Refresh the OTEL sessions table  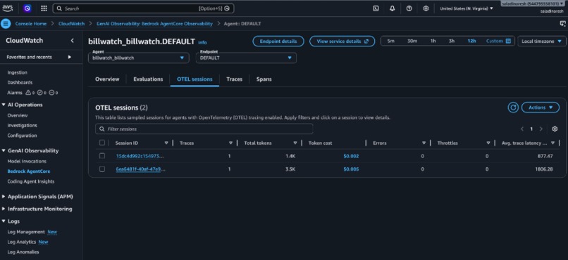coord(513,108)
